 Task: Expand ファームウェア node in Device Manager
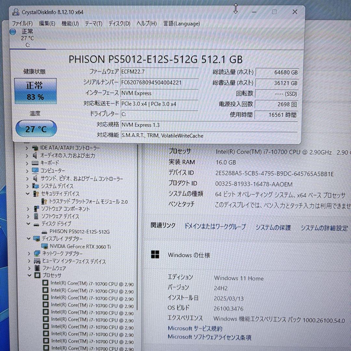point(29,268)
